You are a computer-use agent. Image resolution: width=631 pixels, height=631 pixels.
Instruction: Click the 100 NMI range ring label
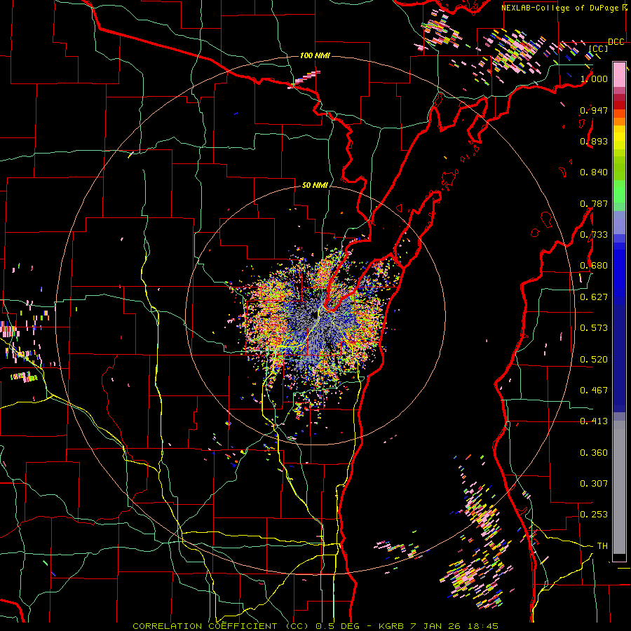coord(315,55)
